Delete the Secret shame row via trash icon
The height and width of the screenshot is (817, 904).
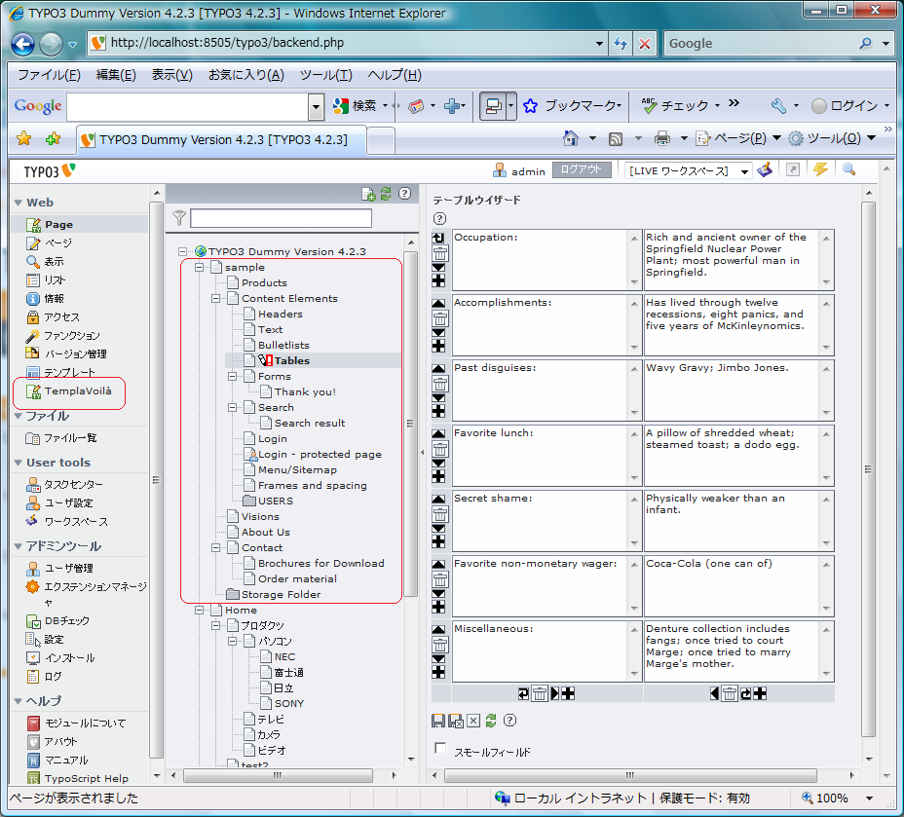pos(439,514)
